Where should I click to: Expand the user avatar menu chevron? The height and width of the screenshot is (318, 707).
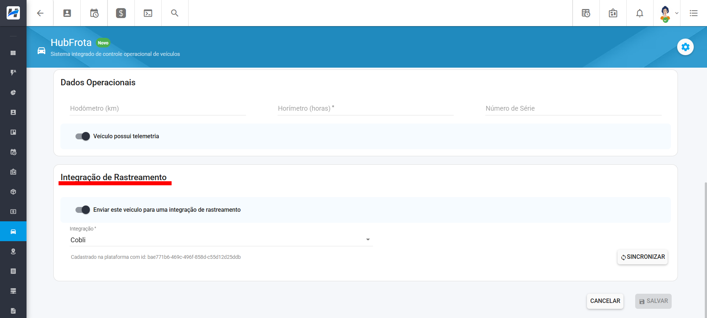(677, 13)
